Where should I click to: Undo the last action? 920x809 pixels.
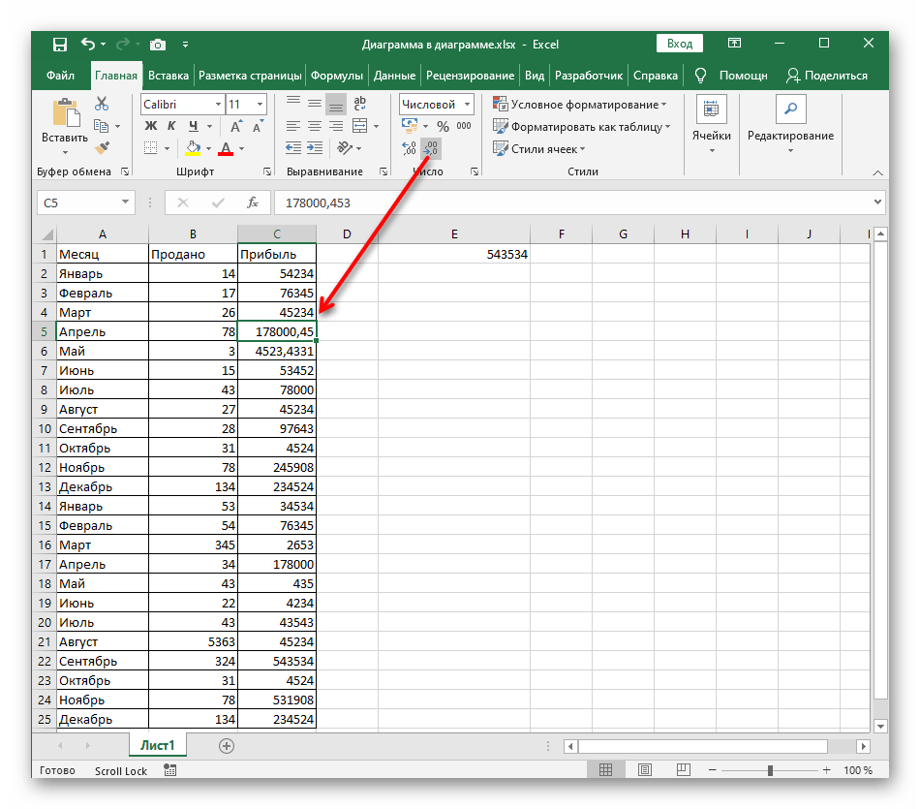[x=88, y=44]
